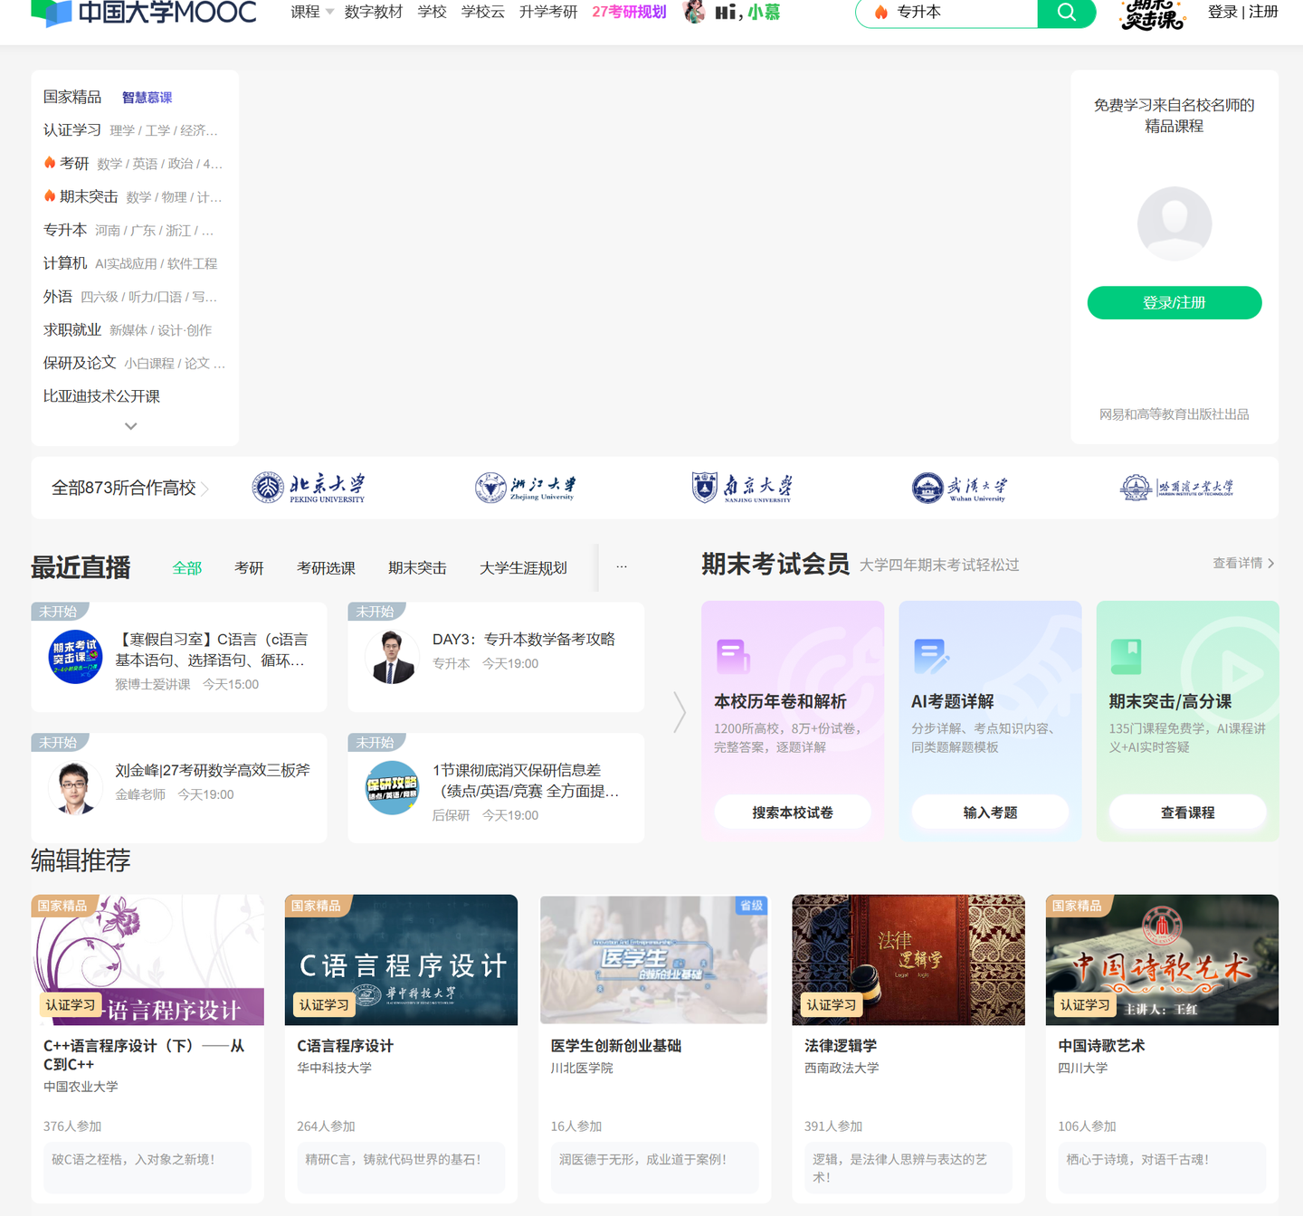Open 考研 category in sidebar
Viewport: 1303px width, 1216px height.
pos(74,164)
